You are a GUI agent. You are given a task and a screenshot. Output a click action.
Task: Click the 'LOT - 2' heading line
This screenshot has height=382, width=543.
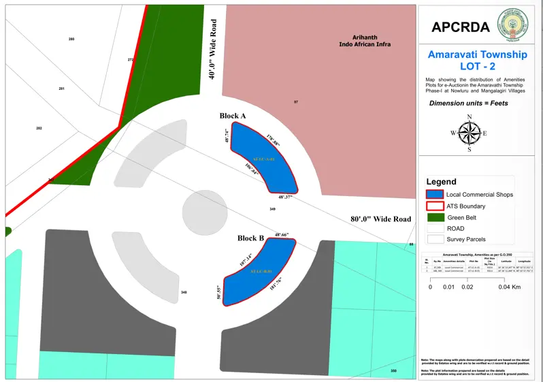478,66
